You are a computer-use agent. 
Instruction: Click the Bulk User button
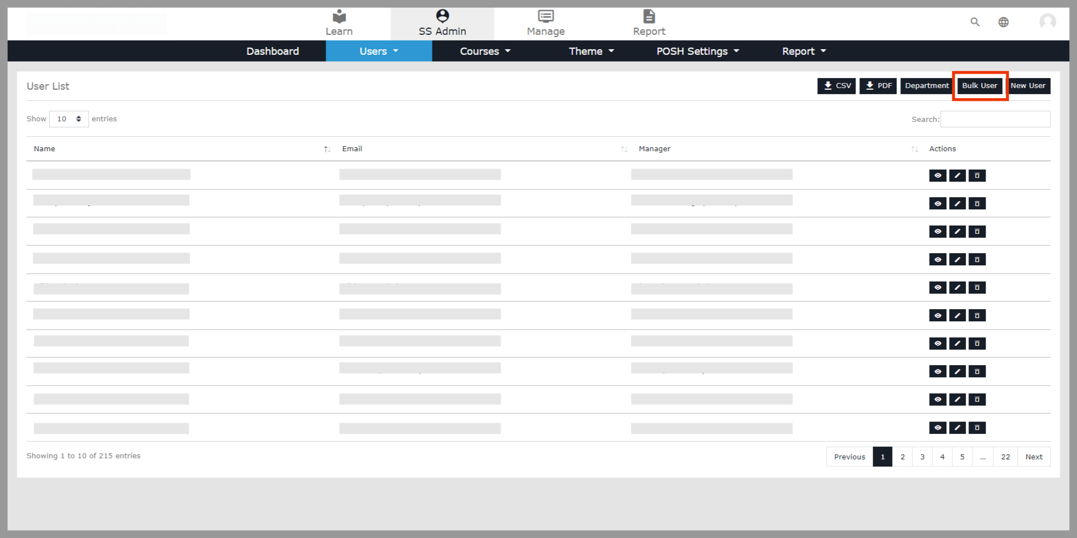(x=979, y=86)
